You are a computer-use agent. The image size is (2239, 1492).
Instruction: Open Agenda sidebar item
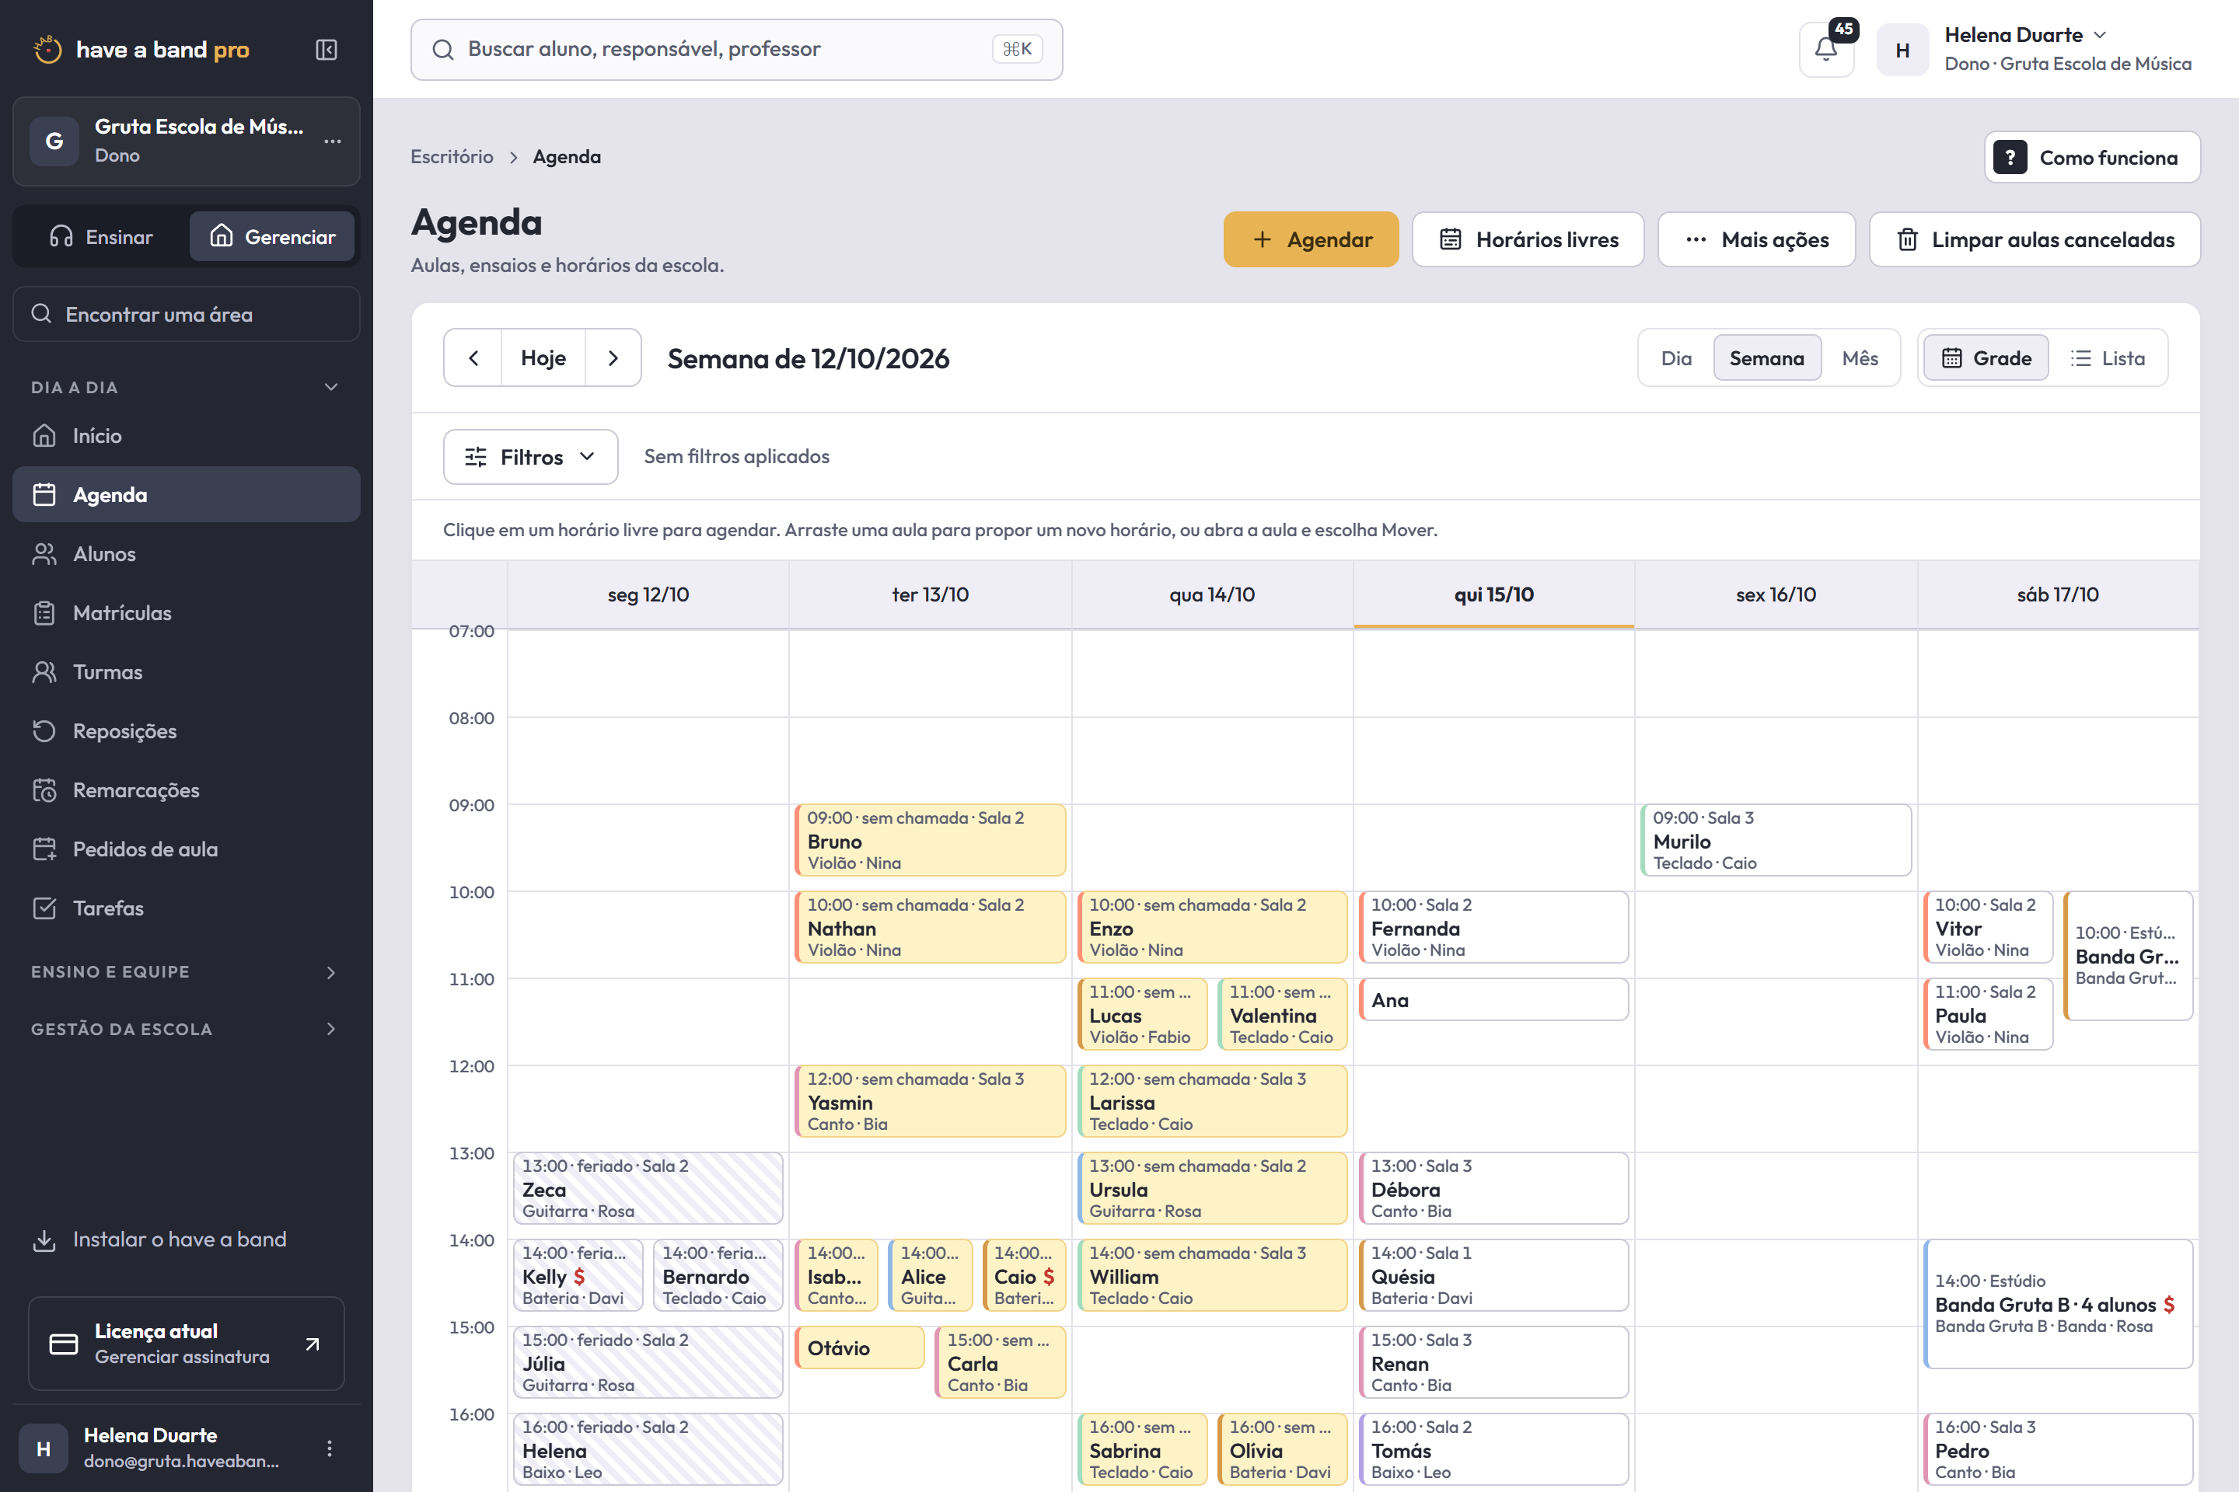click(187, 495)
